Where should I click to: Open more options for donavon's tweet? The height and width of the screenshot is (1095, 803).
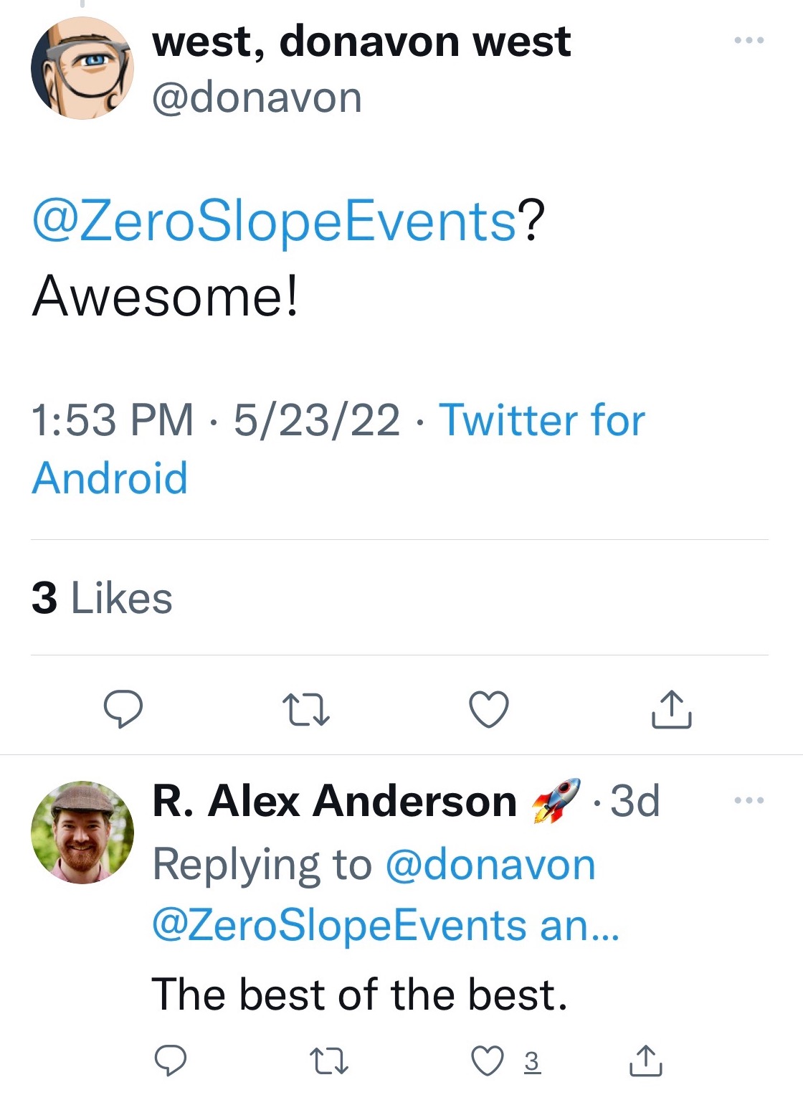(x=749, y=40)
